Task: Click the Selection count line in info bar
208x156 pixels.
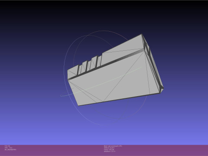Action: (110, 152)
